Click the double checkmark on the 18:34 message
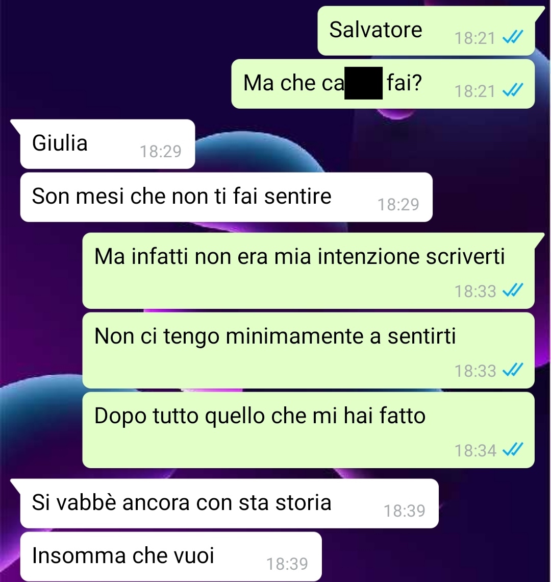 [x=512, y=449]
